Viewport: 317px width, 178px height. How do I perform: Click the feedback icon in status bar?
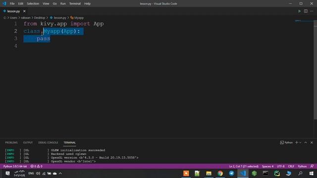coord(312,166)
